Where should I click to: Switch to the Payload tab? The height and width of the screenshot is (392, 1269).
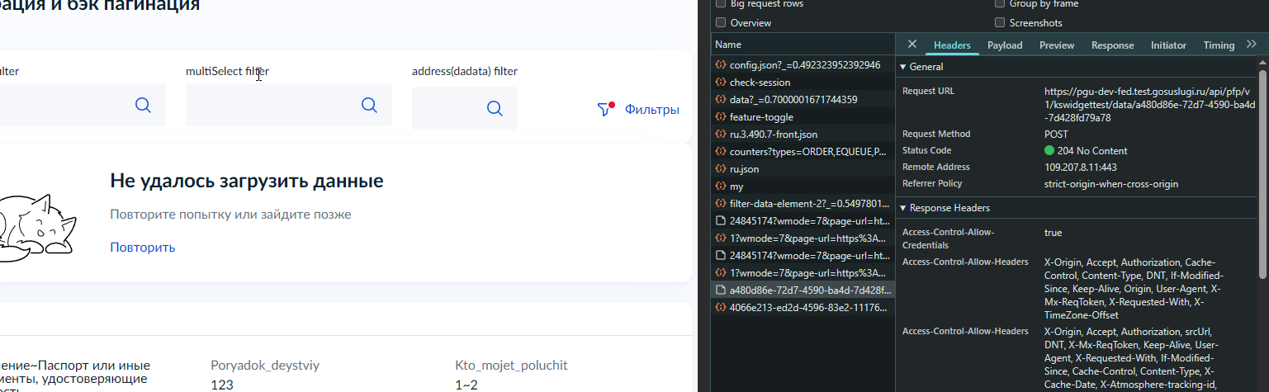click(x=1005, y=45)
